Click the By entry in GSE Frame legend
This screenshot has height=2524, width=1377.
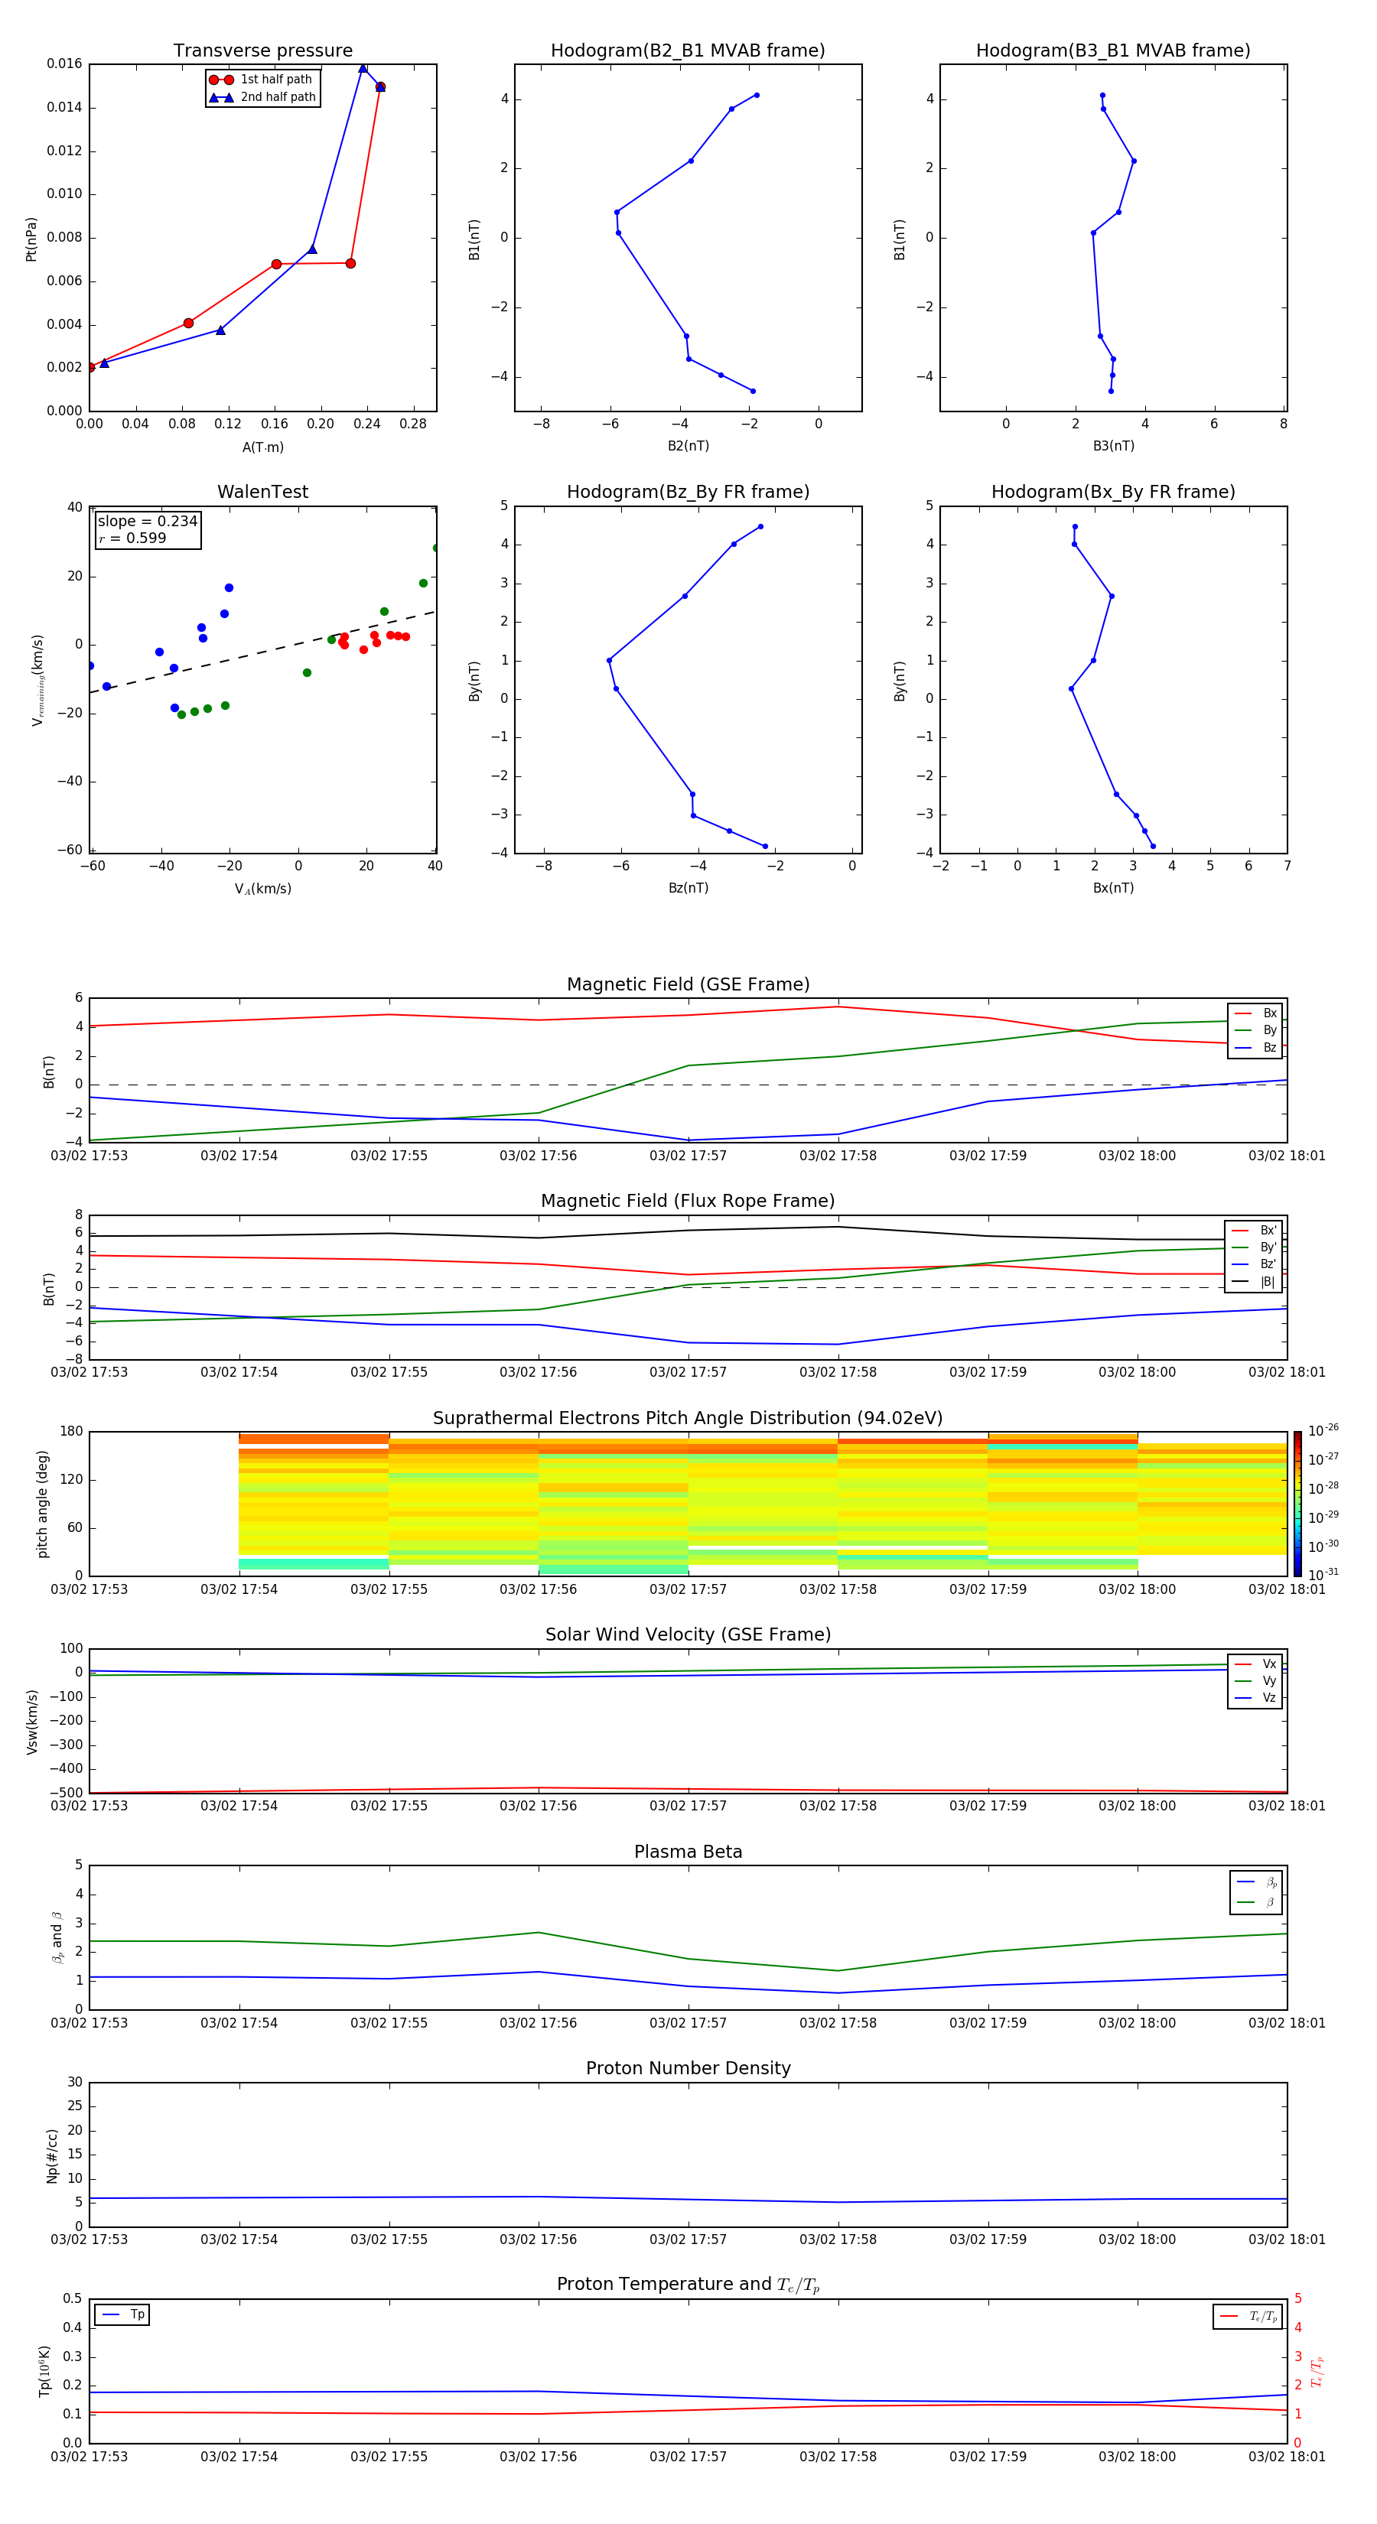pos(1255,1029)
